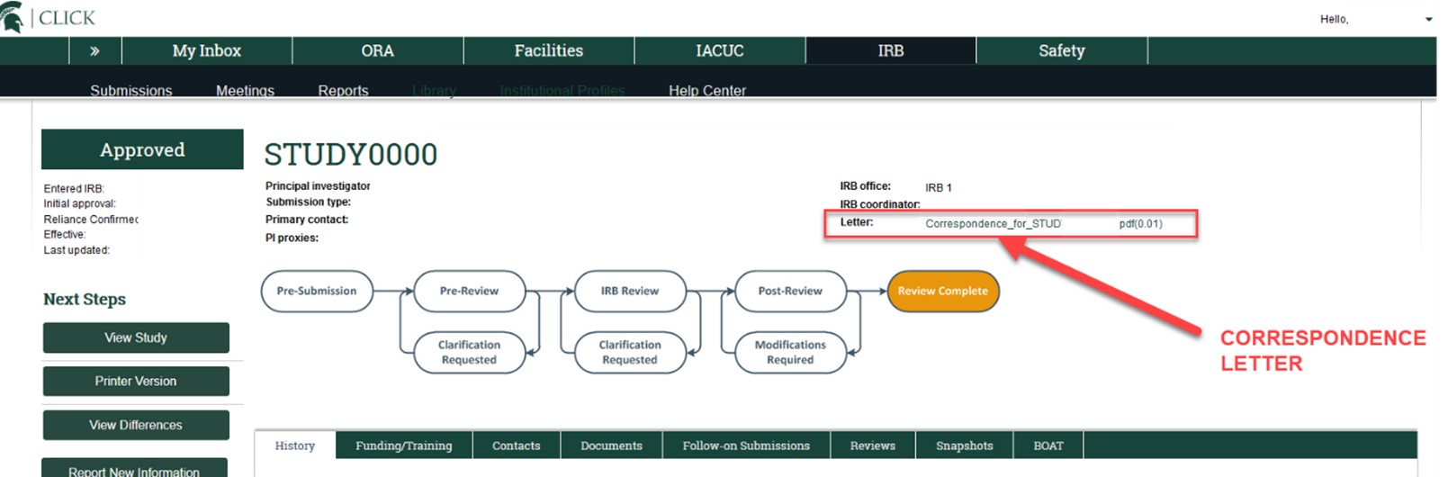Expand the double-chevron navigation toggle
The image size is (1448, 477).
point(94,51)
